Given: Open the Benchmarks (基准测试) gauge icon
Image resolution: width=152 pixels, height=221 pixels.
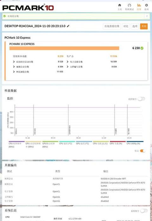Looking at the screenshot, I should point(130,5).
